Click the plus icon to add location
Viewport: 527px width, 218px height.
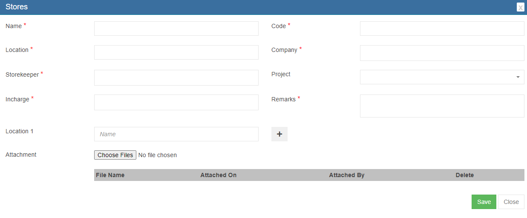coord(279,134)
